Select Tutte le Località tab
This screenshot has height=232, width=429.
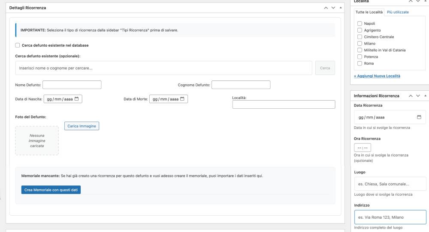(369, 12)
